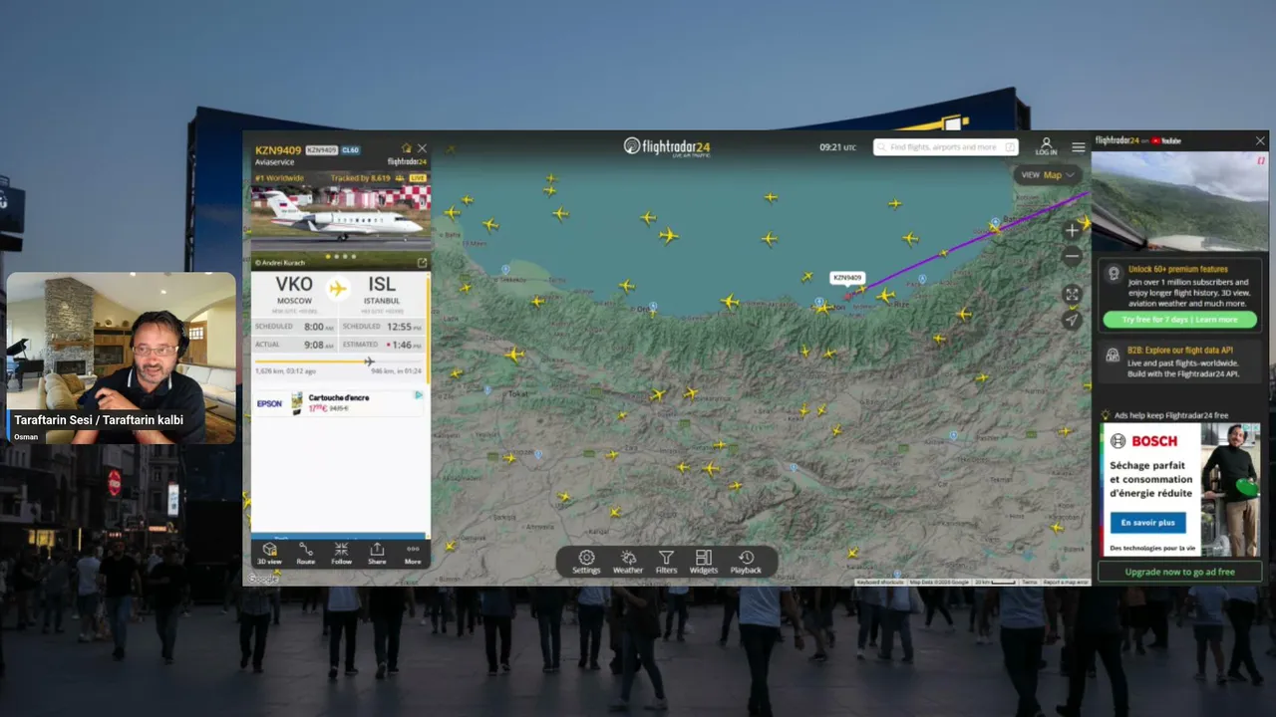This screenshot has width=1276, height=717.
Task: Close the KZN9409 flight details panel
Action: click(422, 148)
